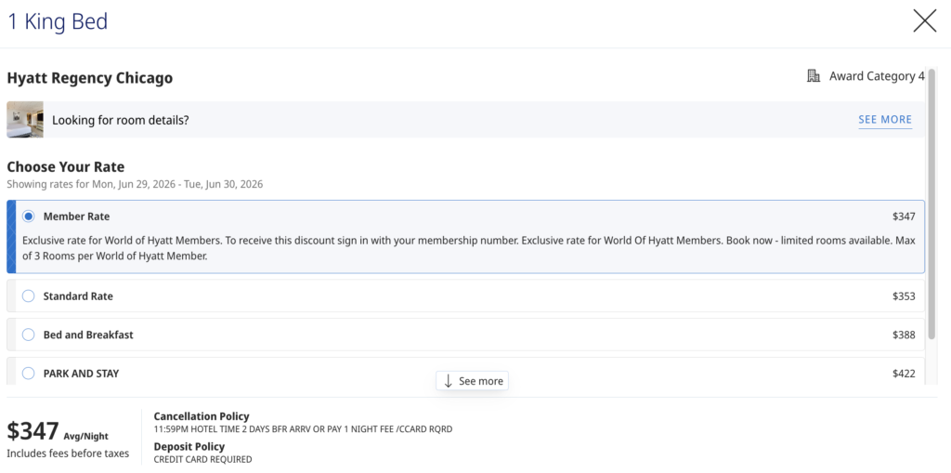951x473 pixels.
Task: Click the CREDIT CARD REQUIRED text
Action: click(x=202, y=460)
